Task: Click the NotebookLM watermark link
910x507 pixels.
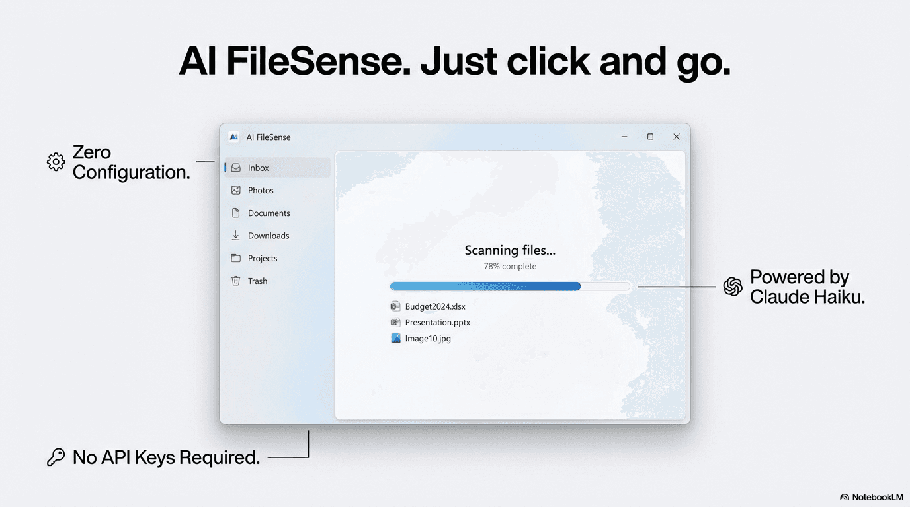Action: (x=873, y=496)
